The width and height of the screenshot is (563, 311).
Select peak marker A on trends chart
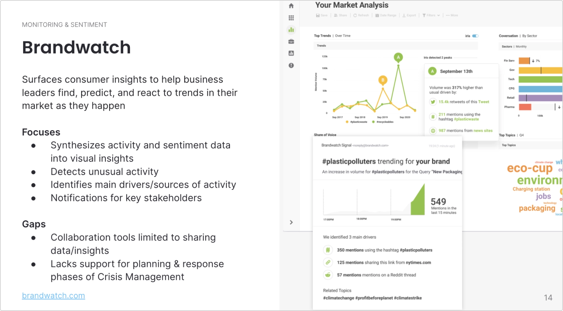click(x=398, y=57)
